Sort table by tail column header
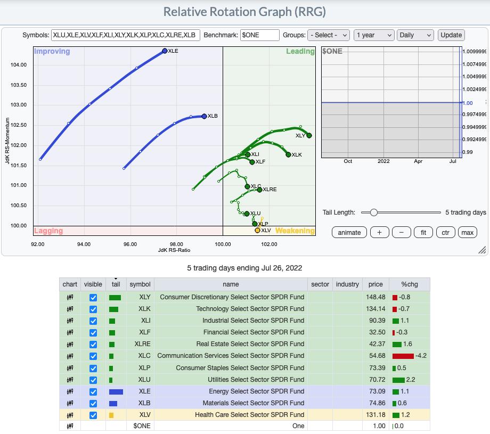 coord(116,284)
